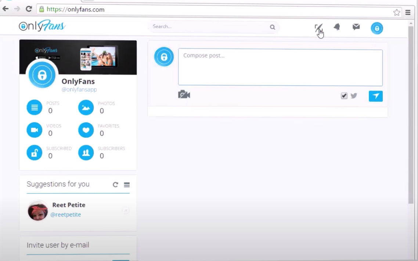Image resolution: width=418 pixels, height=261 pixels.
Task: Open the Videos count icon
Action: (35, 130)
